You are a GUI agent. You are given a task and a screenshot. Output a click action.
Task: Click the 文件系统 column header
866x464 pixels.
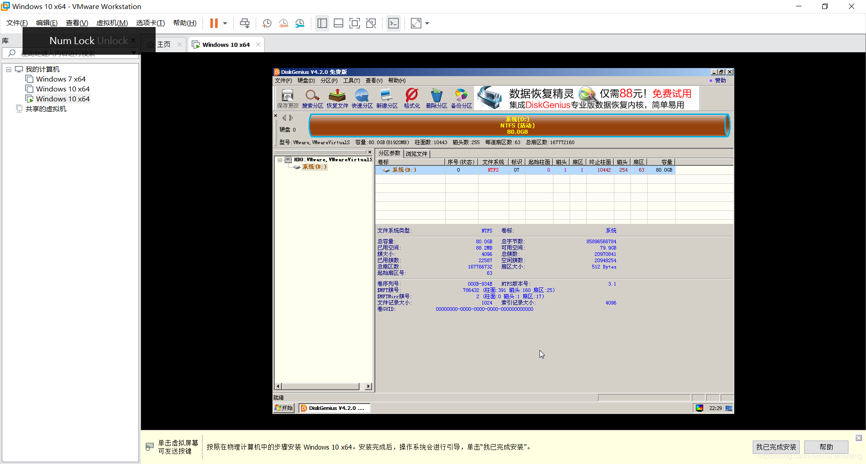[x=493, y=162]
